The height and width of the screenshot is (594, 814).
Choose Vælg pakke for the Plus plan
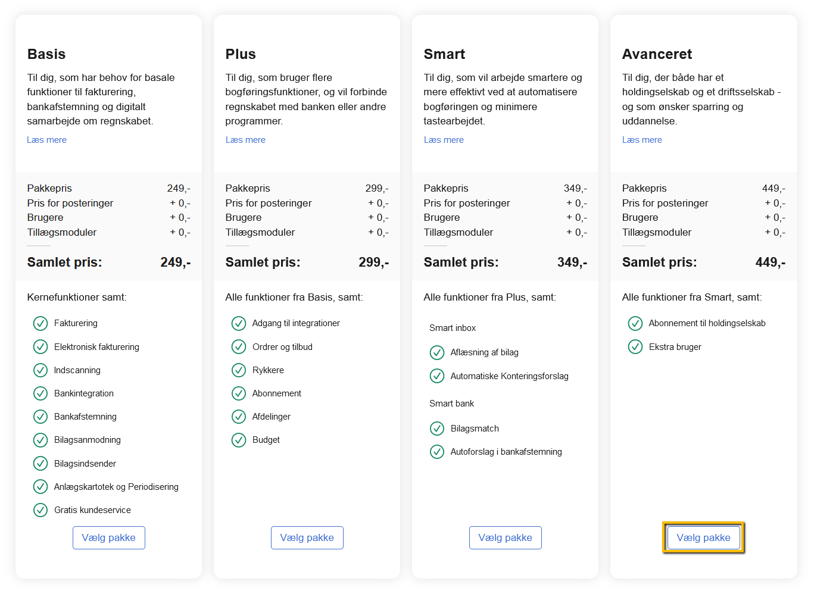click(307, 537)
